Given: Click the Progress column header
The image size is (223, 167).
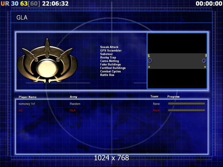Looking at the screenshot, I should (173, 97).
